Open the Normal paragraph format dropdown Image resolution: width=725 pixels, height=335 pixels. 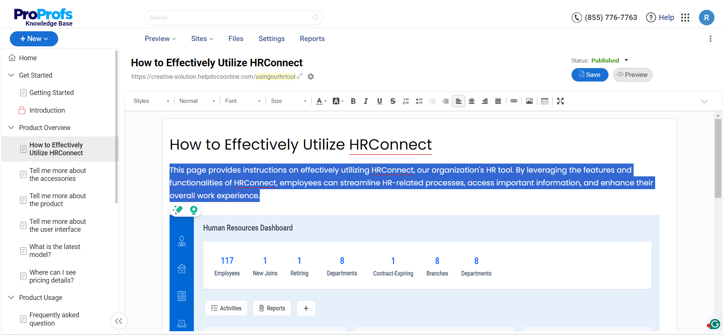197,101
